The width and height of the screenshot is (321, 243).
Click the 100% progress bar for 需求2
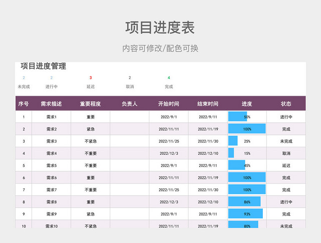pyautogui.click(x=247, y=129)
